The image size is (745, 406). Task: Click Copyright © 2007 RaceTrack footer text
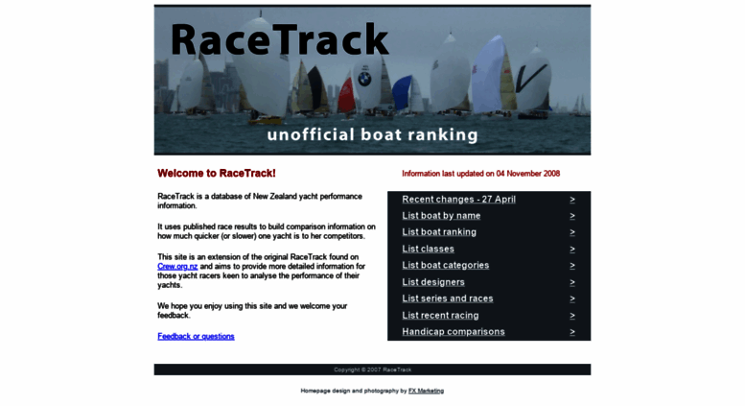pos(372,370)
